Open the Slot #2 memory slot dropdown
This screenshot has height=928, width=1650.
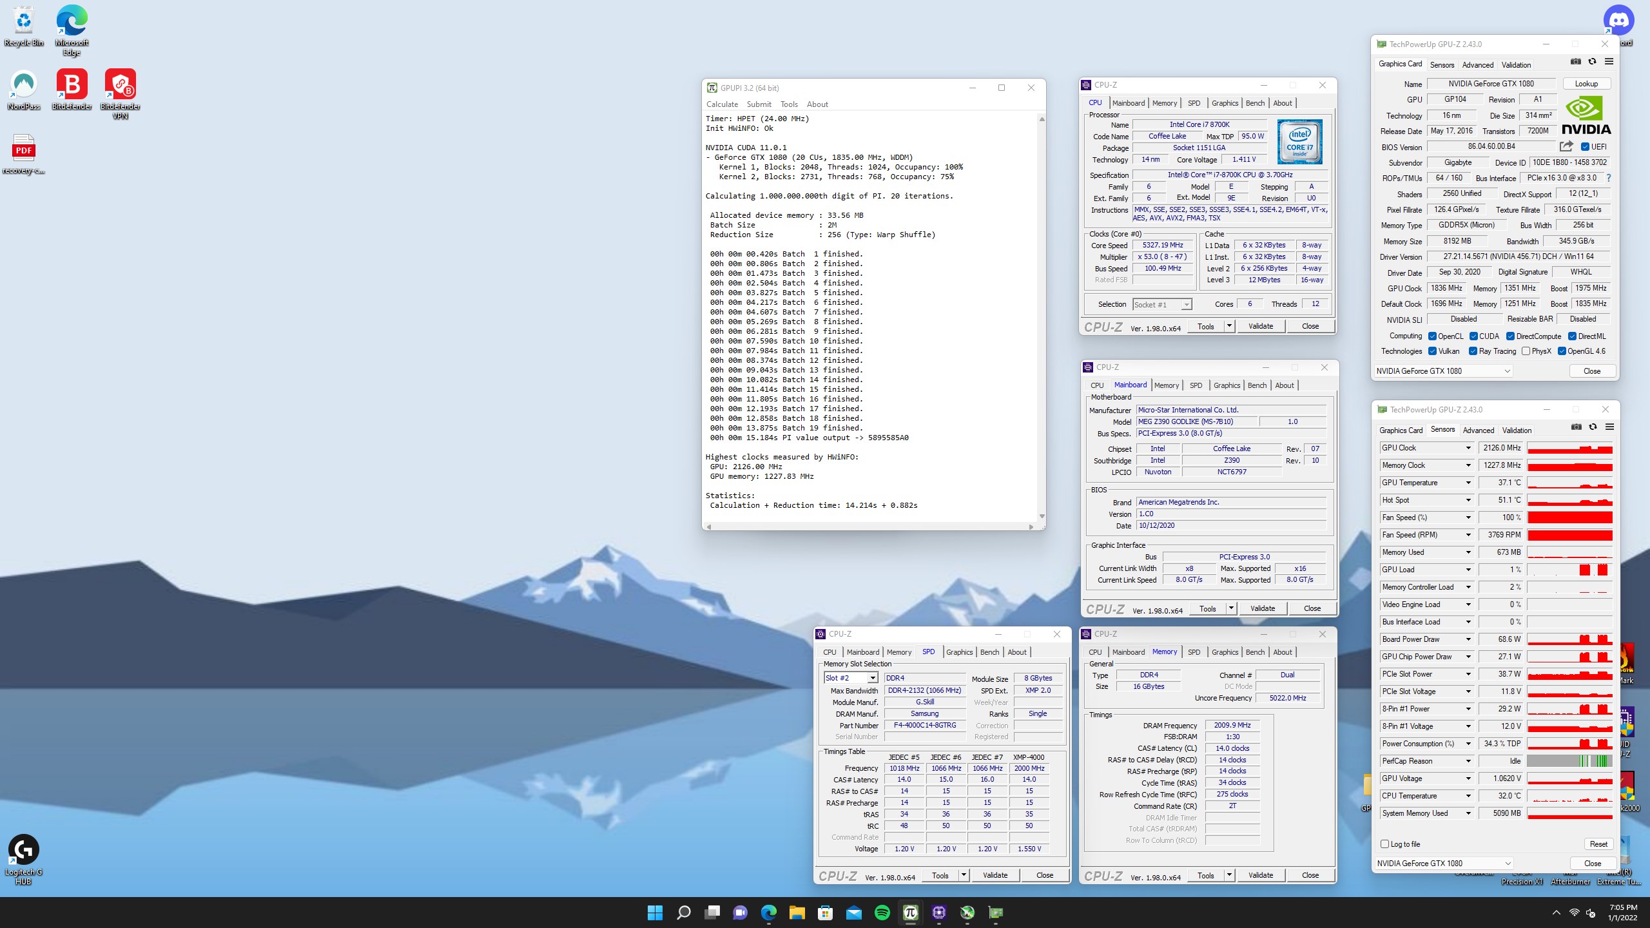[x=851, y=678]
